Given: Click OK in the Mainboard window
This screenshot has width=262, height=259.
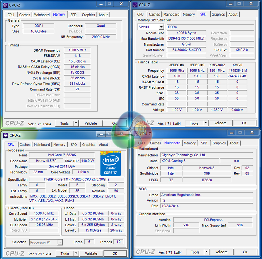Looking at the screenshot, I should [x=245, y=252].
